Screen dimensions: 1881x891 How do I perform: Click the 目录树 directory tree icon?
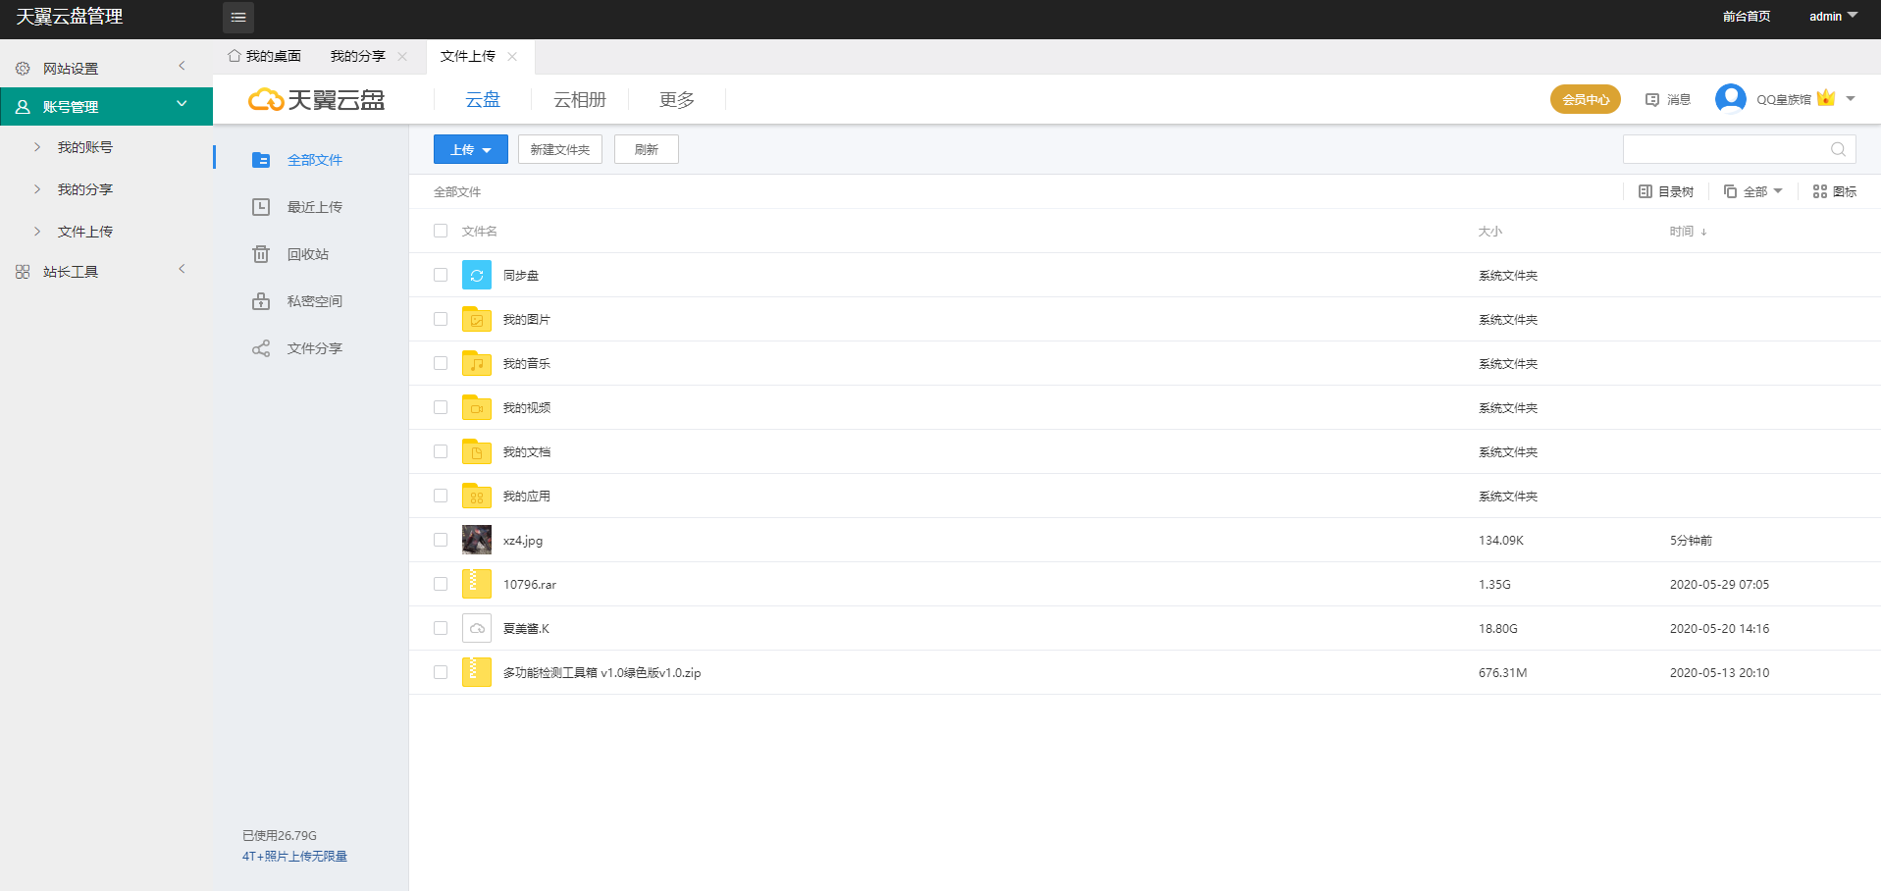coord(1666,191)
